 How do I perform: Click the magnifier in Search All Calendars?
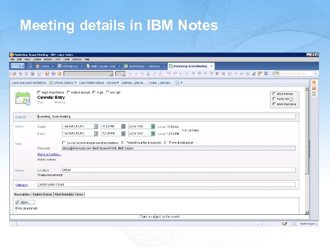315,73
